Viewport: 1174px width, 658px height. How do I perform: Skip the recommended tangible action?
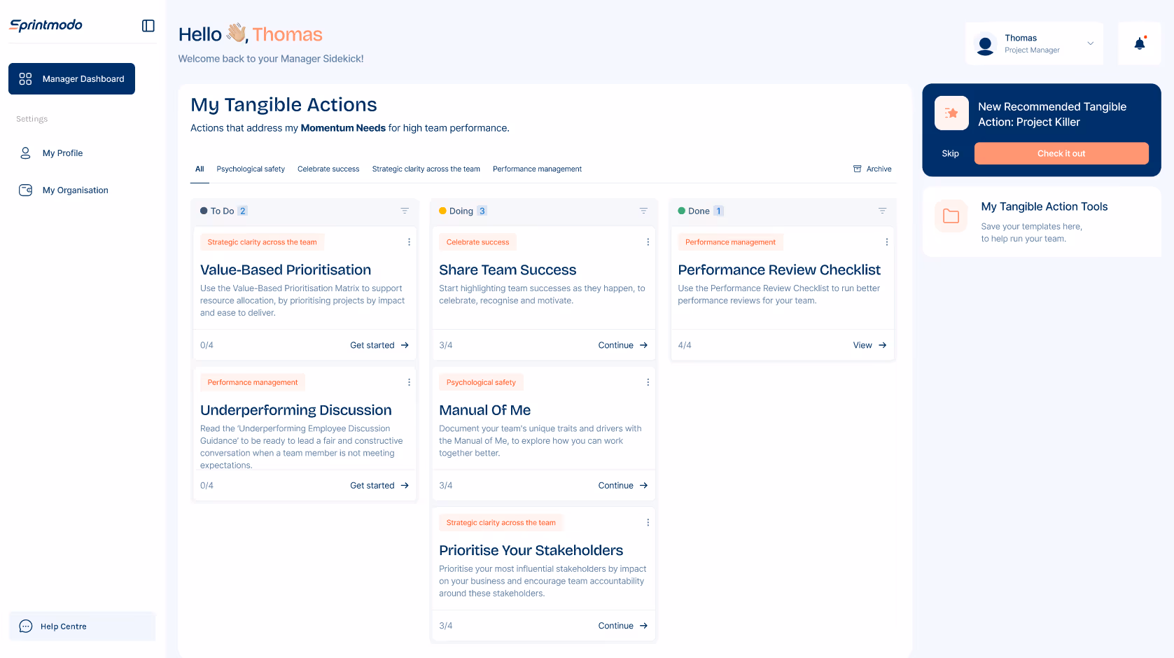click(950, 153)
